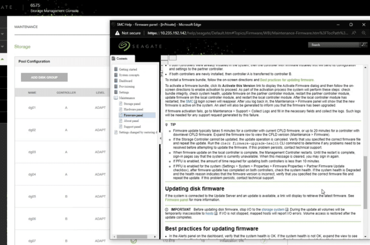Click the second toolbar button above help content
This screenshot has height=245, width=370.
point(173,58)
